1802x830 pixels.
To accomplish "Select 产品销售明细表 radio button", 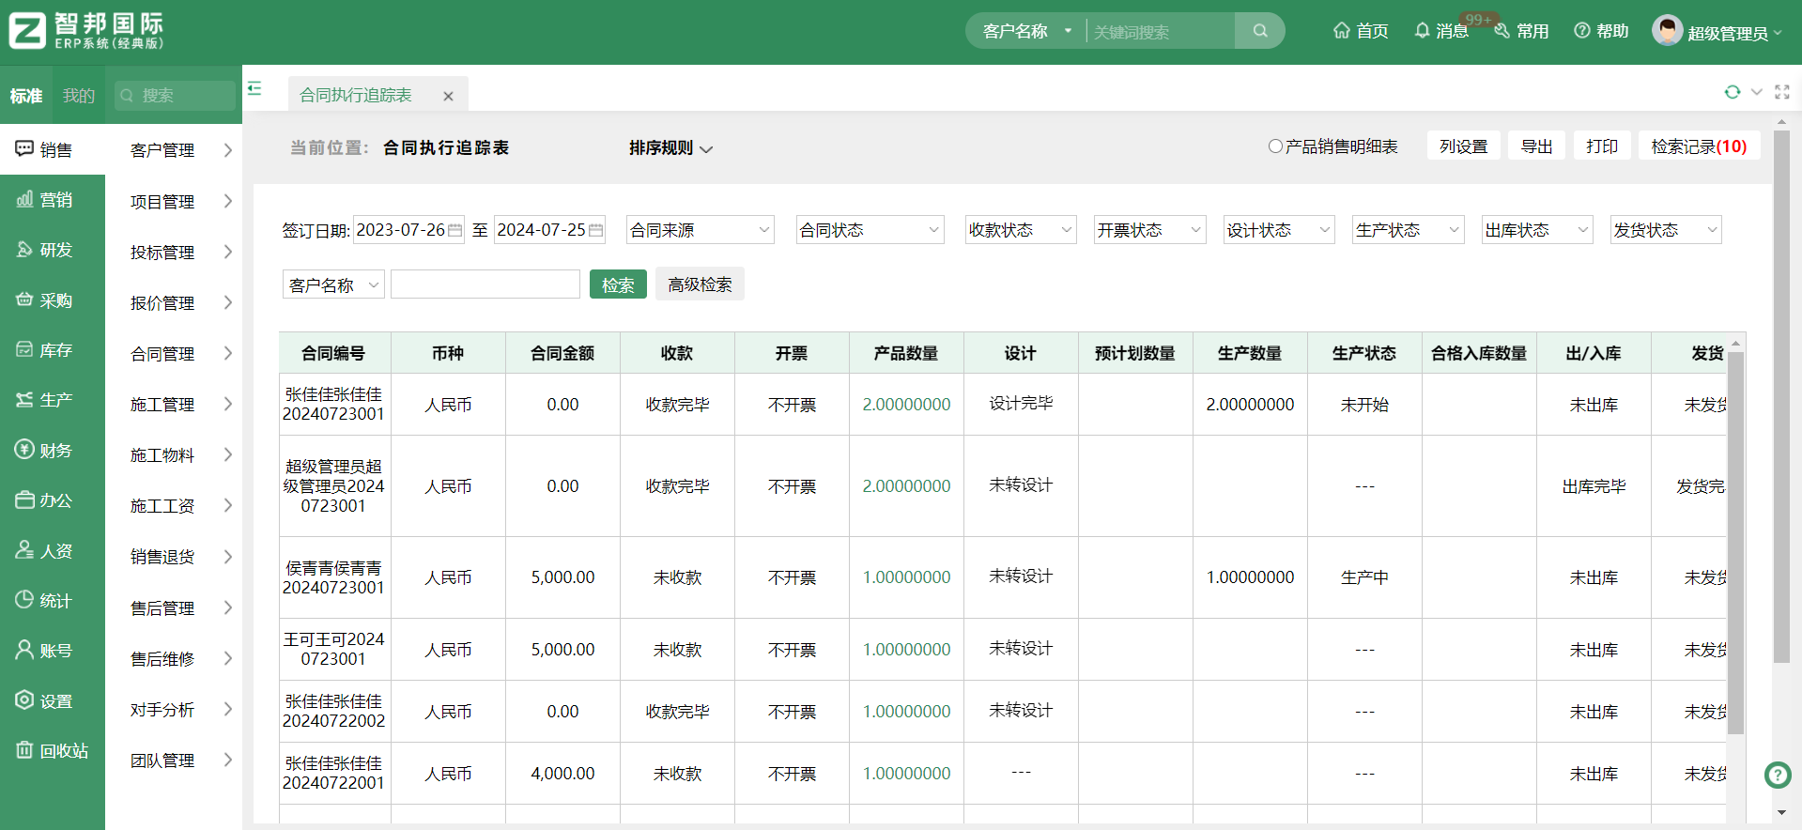I will click(x=1275, y=146).
